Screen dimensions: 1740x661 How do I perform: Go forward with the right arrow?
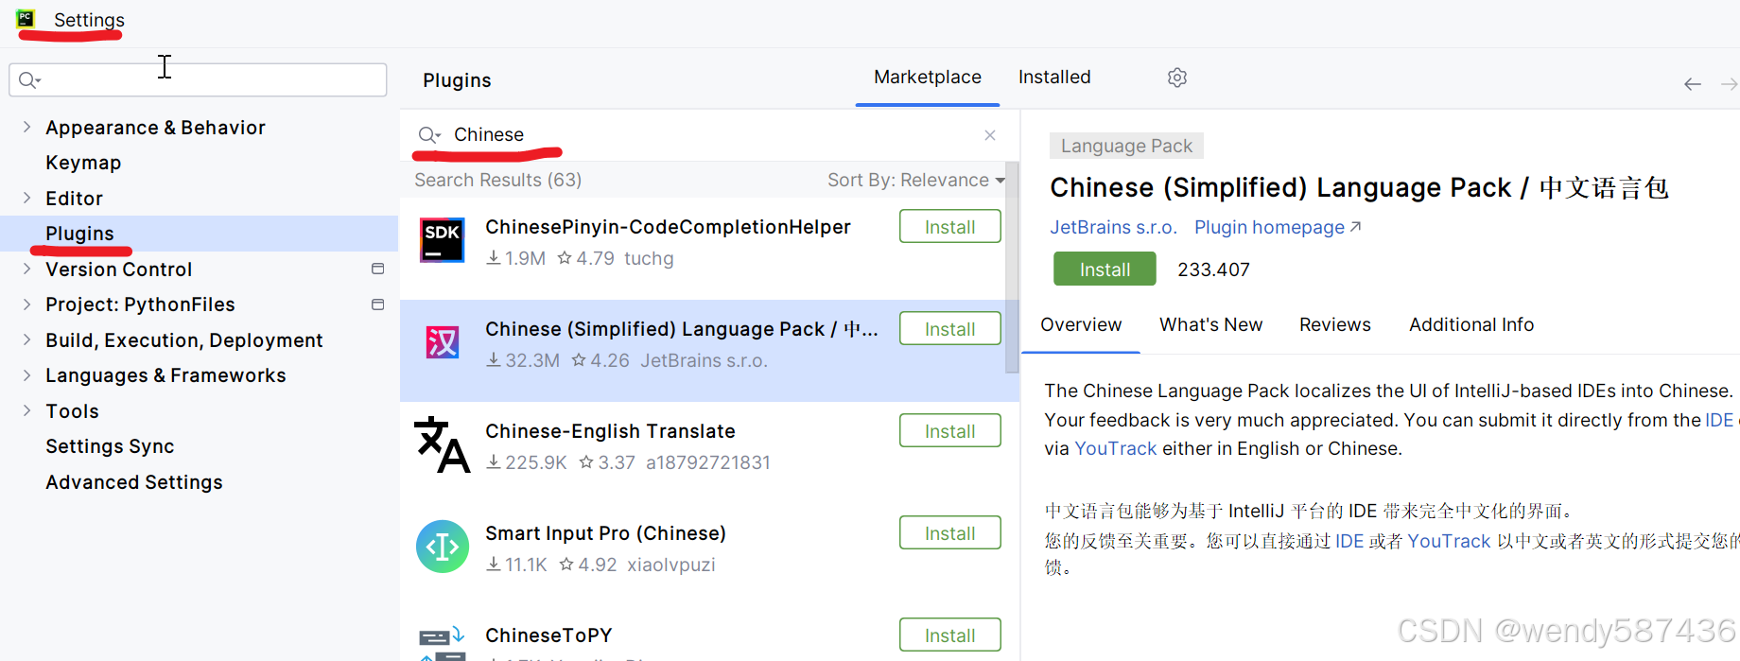click(x=1730, y=84)
